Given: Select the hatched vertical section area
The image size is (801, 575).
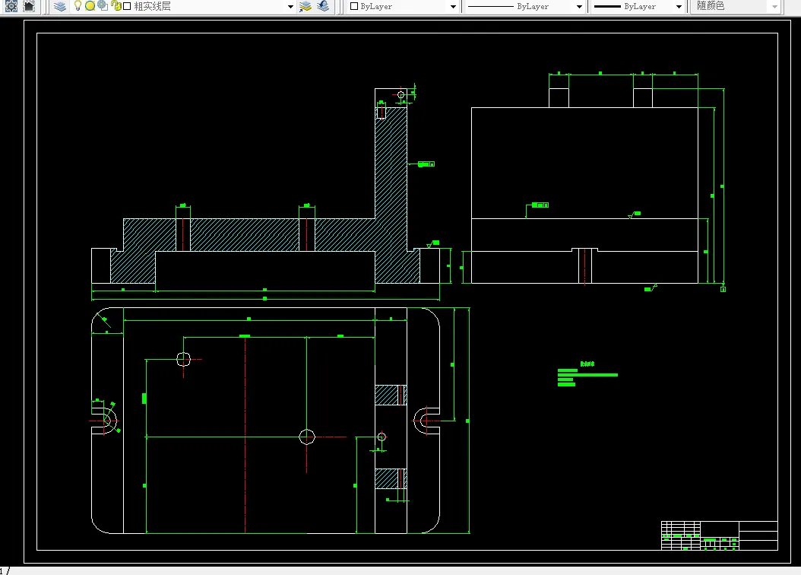Looking at the screenshot, I should (391, 194).
